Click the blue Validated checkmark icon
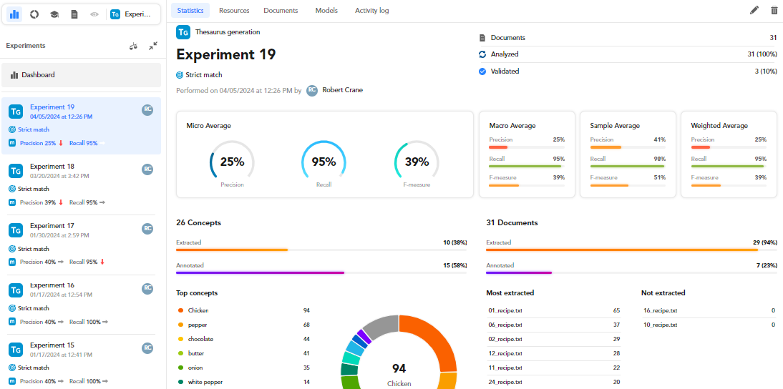This screenshot has height=389, width=783. [x=482, y=72]
